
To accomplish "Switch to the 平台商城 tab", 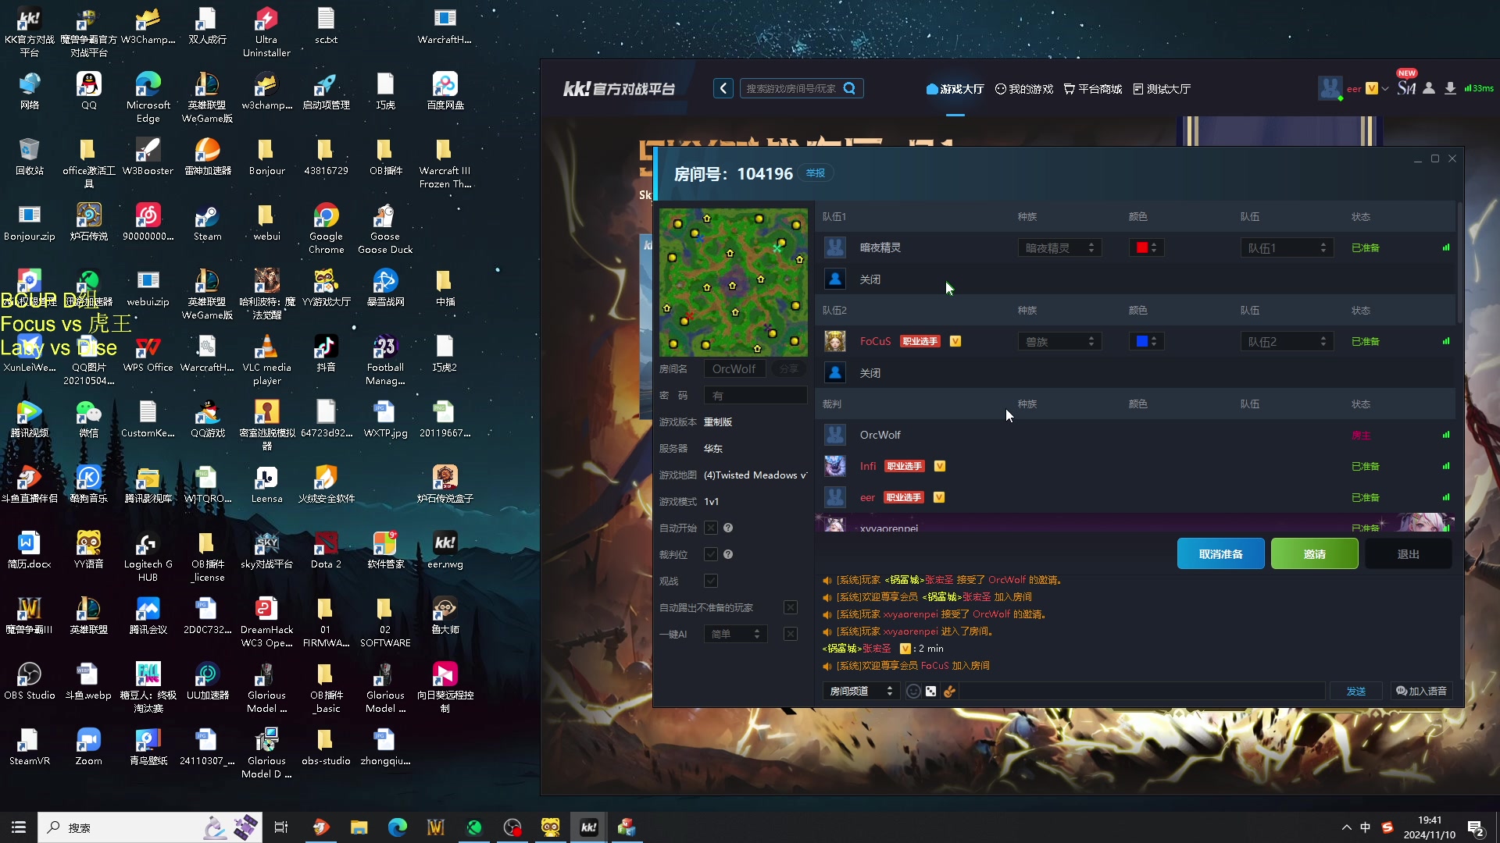I will tap(1093, 89).
